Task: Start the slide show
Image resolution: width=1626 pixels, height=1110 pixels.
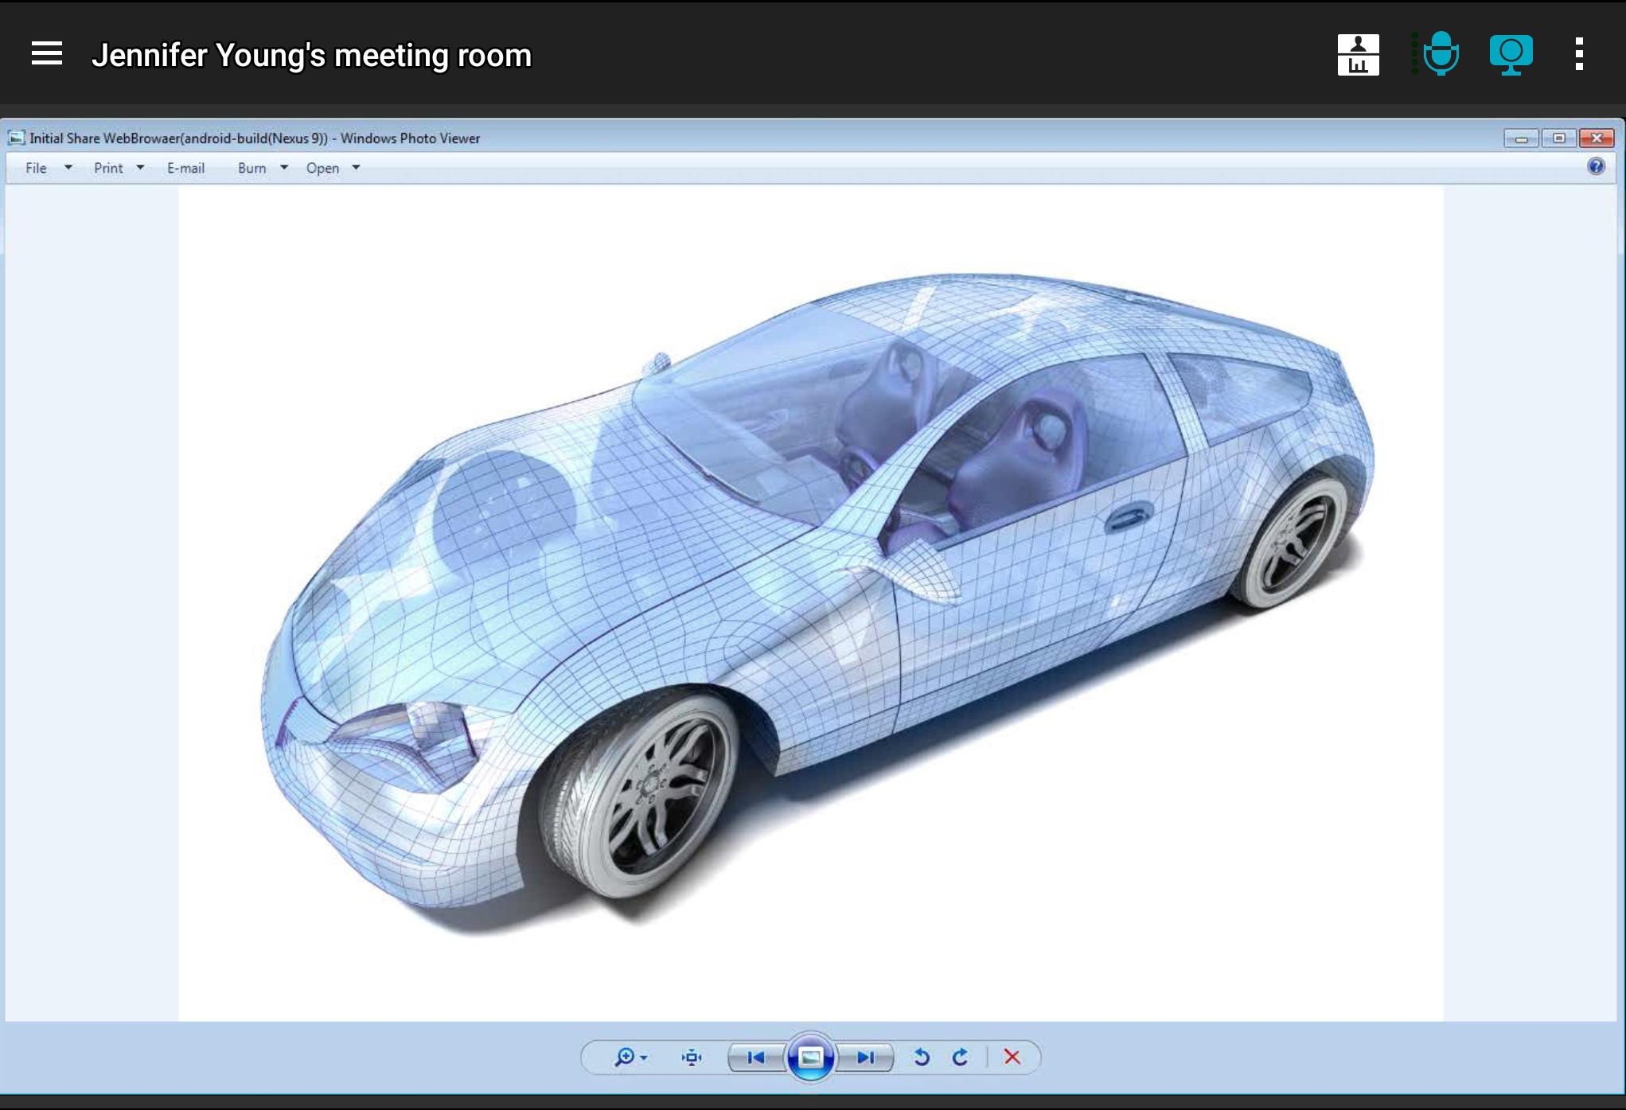Action: pos(810,1057)
